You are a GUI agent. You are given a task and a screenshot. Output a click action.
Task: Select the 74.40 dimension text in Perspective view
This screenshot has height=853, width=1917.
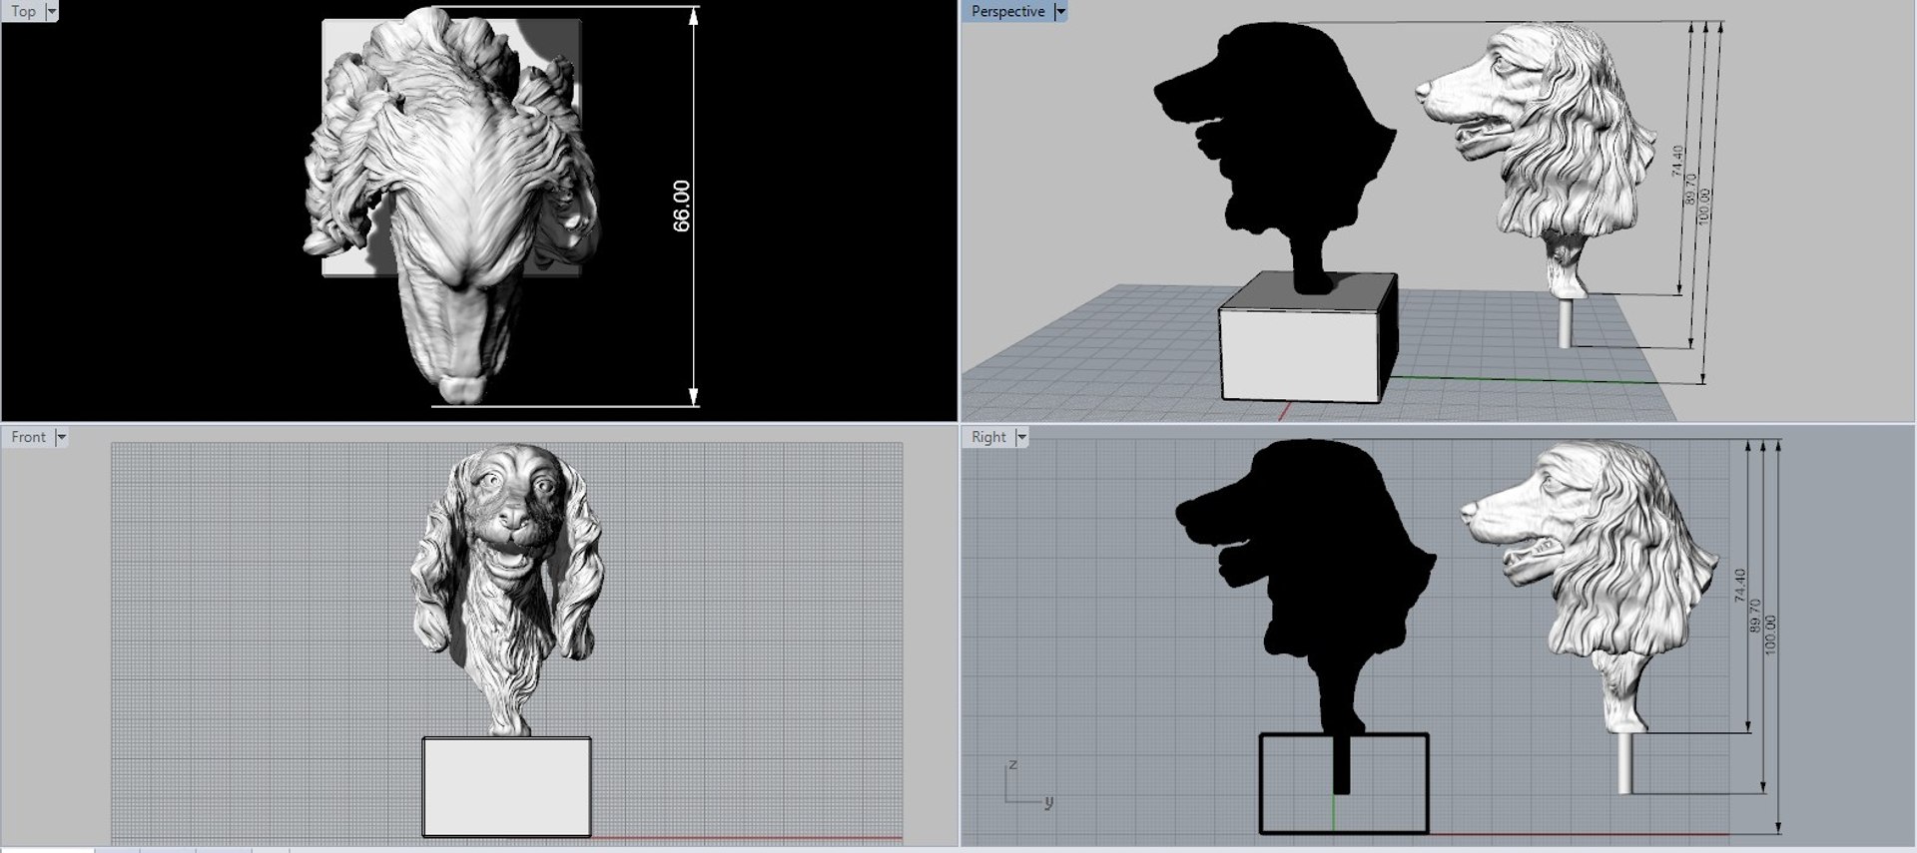tap(1677, 161)
